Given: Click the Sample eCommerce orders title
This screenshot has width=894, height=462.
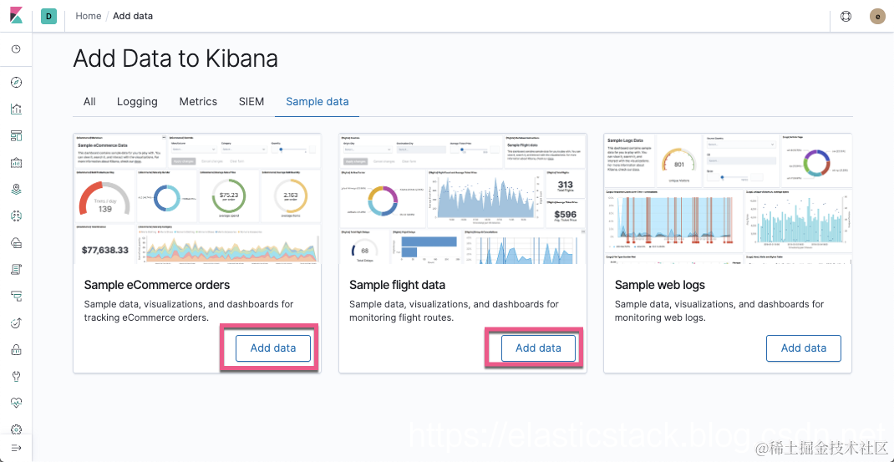Looking at the screenshot, I should [157, 285].
